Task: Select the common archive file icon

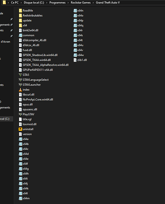Action: coord(20,35)
